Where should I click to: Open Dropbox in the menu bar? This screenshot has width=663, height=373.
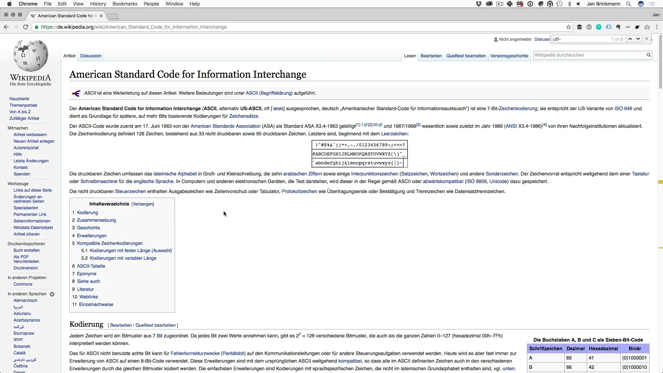[479, 4]
